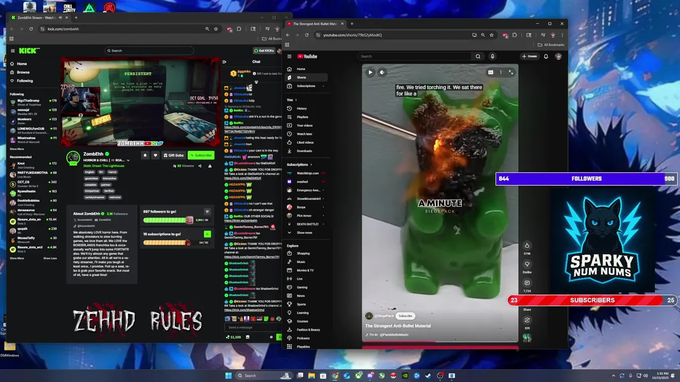Expand the You section chevron
This screenshot has height=382, width=680.
pyautogui.click(x=296, y=100)
